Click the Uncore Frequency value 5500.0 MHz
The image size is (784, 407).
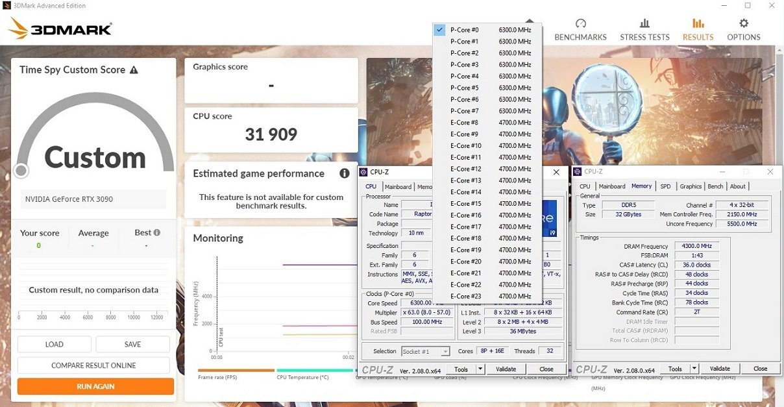(742, 224)
